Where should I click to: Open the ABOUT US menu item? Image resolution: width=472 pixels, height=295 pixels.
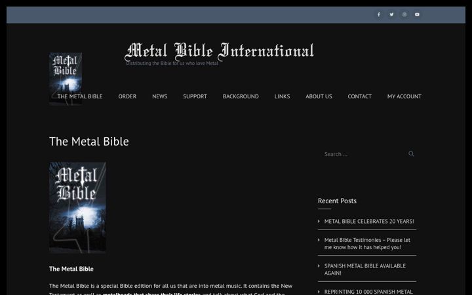pos(319,96)
